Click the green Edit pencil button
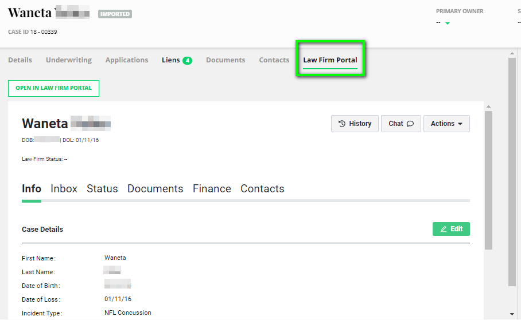 pyautogui.click(x=451, y=229)
